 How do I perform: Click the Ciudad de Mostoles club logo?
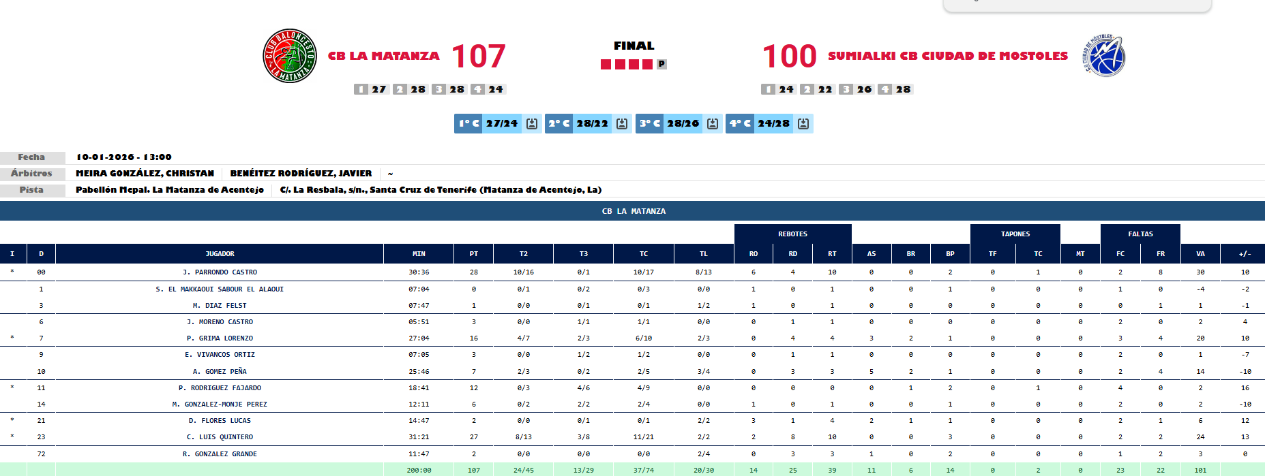point(1105,56)
